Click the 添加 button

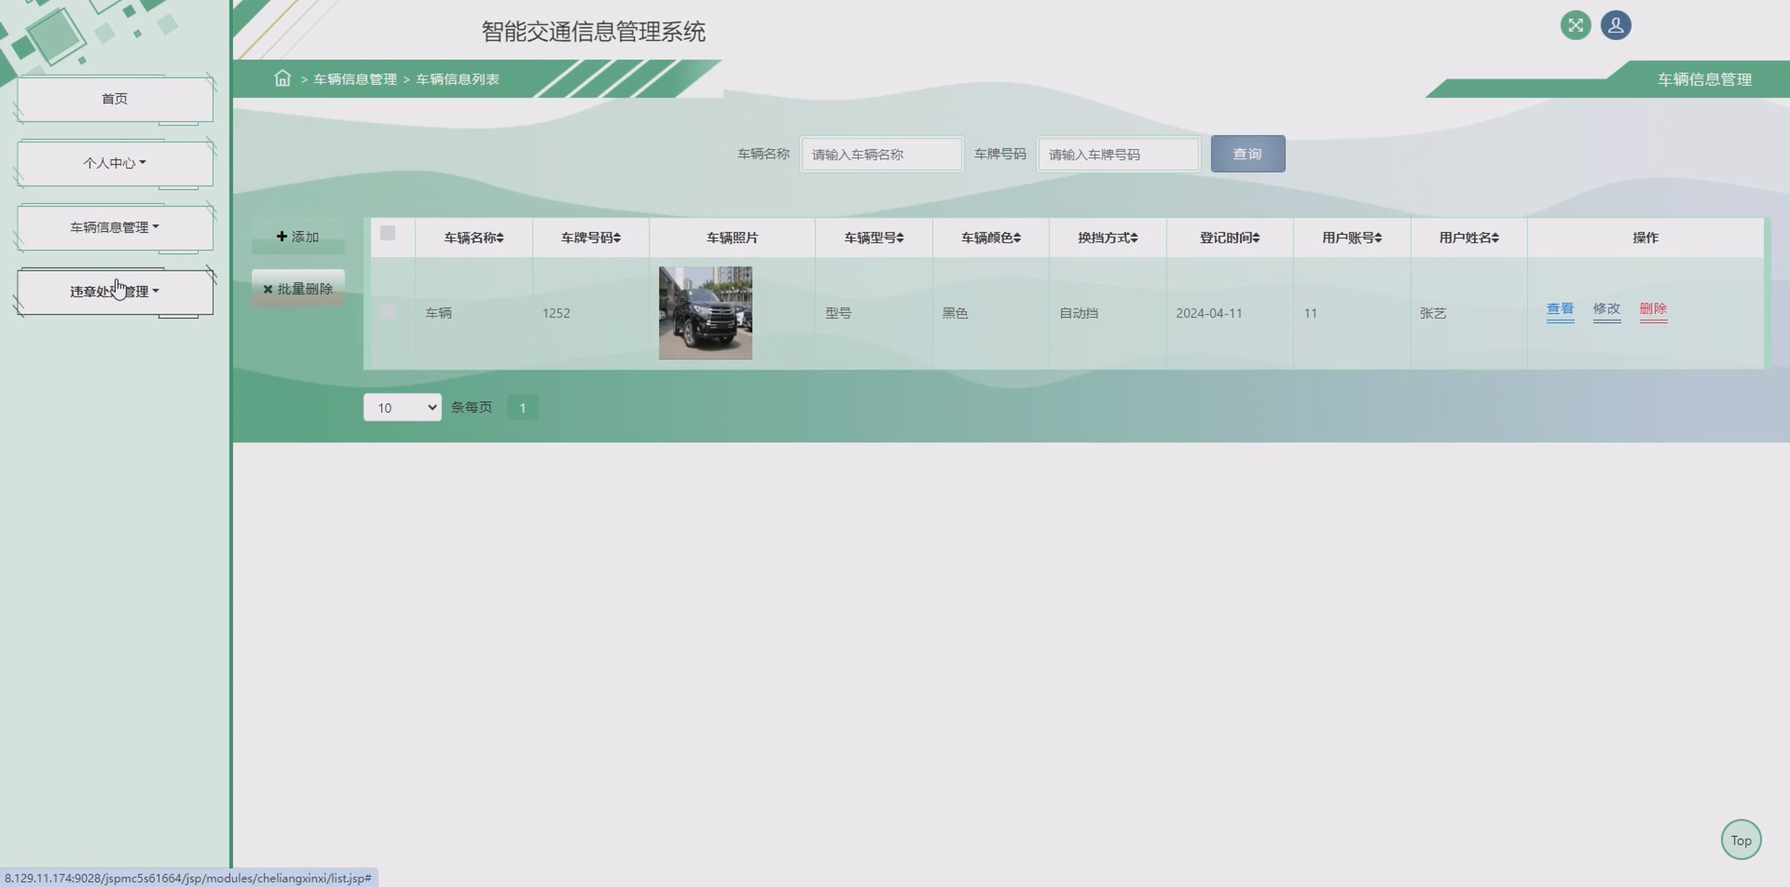(298, 236)
